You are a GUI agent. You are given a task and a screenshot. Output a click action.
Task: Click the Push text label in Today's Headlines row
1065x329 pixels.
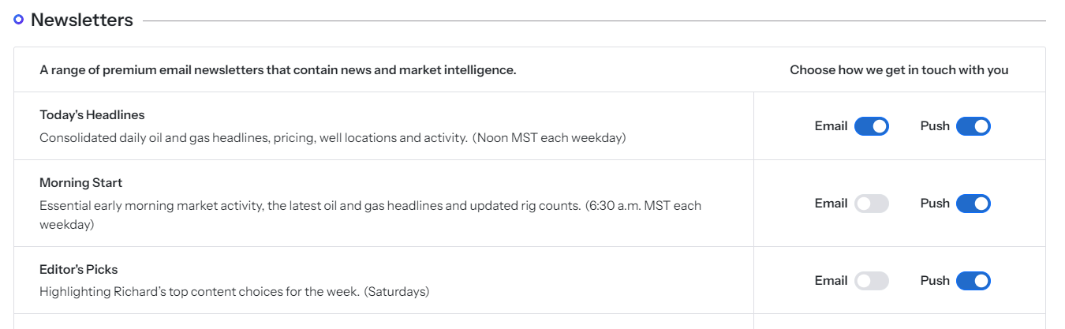(935, 126)
